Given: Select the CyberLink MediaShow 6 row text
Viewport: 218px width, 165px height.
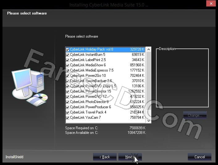Looking at the screenshot, I should (88, 65).
